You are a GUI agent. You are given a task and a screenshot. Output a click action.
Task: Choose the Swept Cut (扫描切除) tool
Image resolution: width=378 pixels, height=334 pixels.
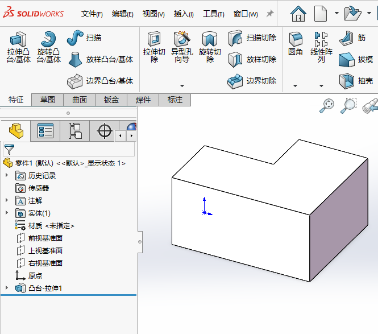coord(252,38)
